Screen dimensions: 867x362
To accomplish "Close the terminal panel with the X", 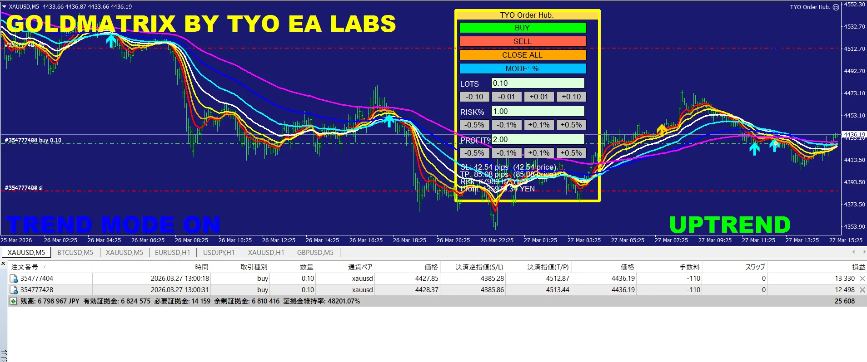I will coord(3,264).
